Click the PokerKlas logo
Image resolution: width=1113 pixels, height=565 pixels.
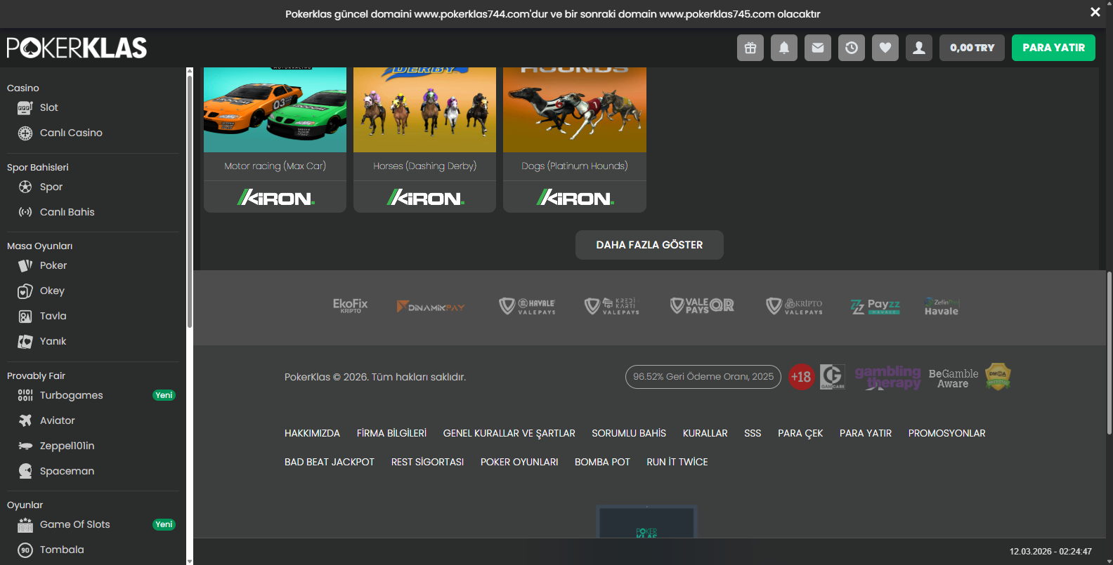(x=77, y=48)
